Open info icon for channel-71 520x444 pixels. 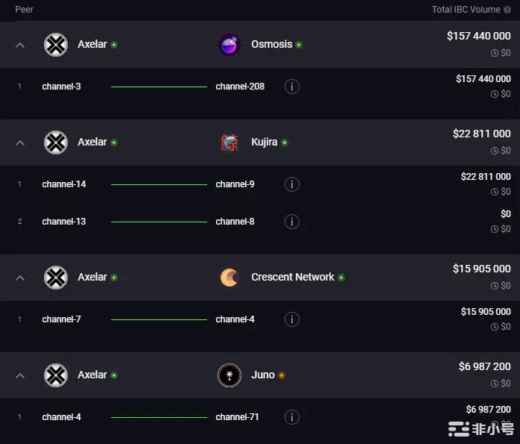tap(292, 417)
